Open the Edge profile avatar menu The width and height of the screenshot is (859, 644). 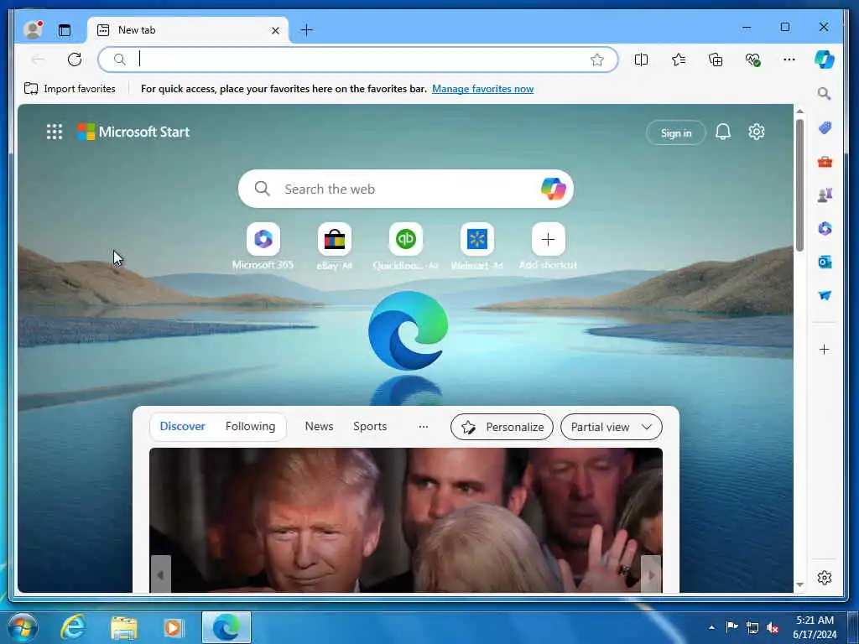(33, 29)
